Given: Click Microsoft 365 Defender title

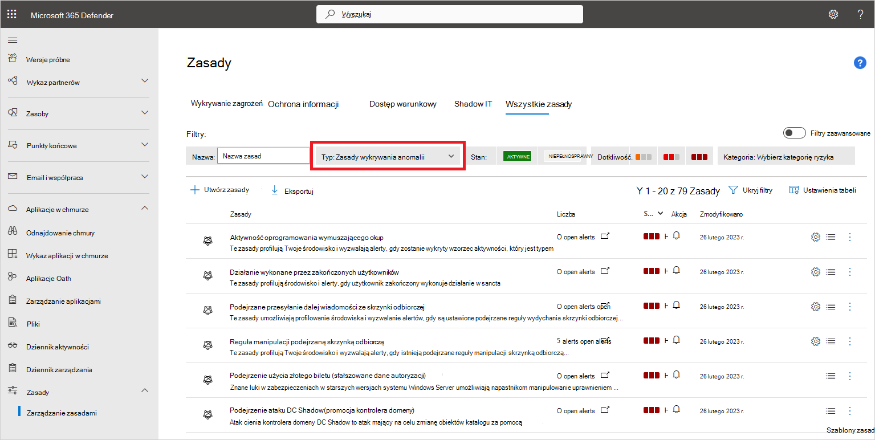Looking at the screenshot, I should [x=72, y=15].
